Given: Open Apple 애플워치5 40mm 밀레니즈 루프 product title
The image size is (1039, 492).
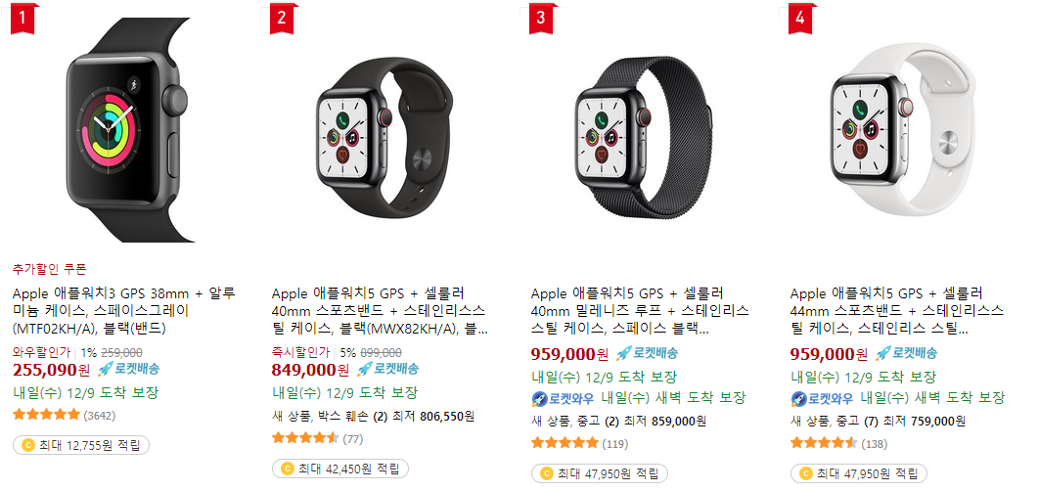Looking at the screenshot, I should [x=640, y=311].
